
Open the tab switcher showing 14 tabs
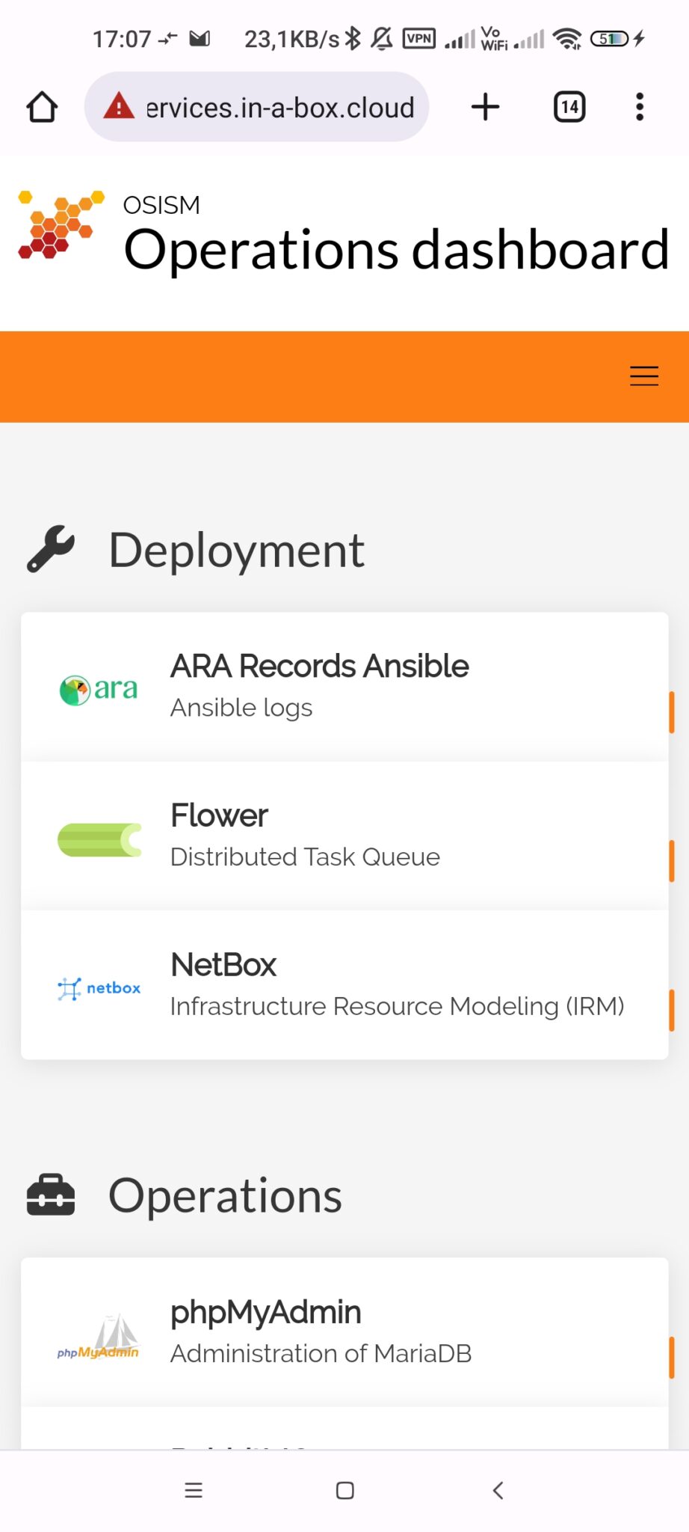coord(569,107)
